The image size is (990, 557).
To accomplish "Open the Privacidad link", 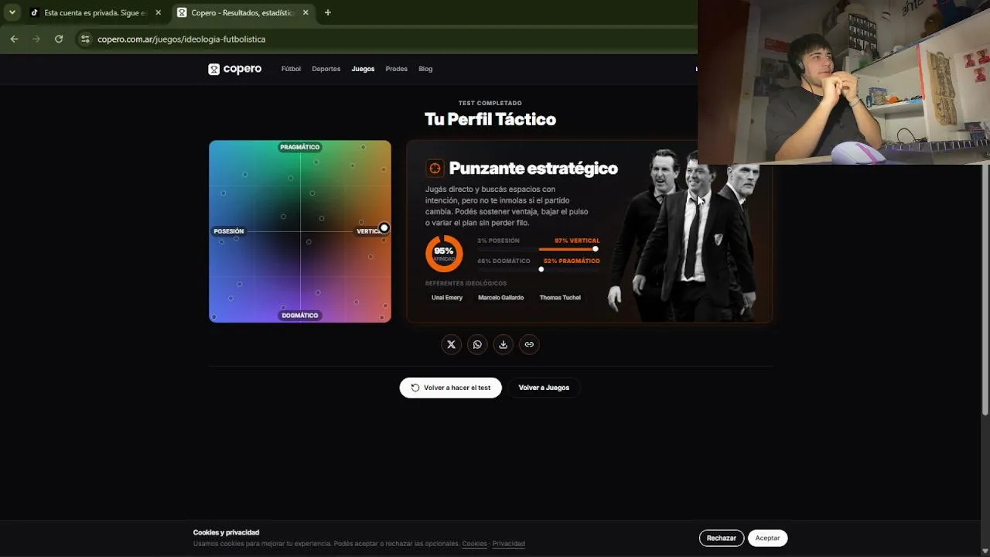I will point(509,544).
